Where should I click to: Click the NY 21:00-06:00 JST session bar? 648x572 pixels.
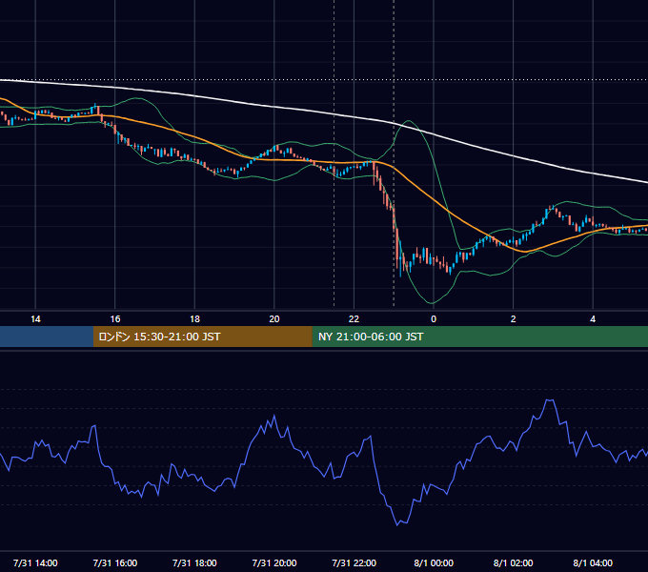click(x=479, y=337)
